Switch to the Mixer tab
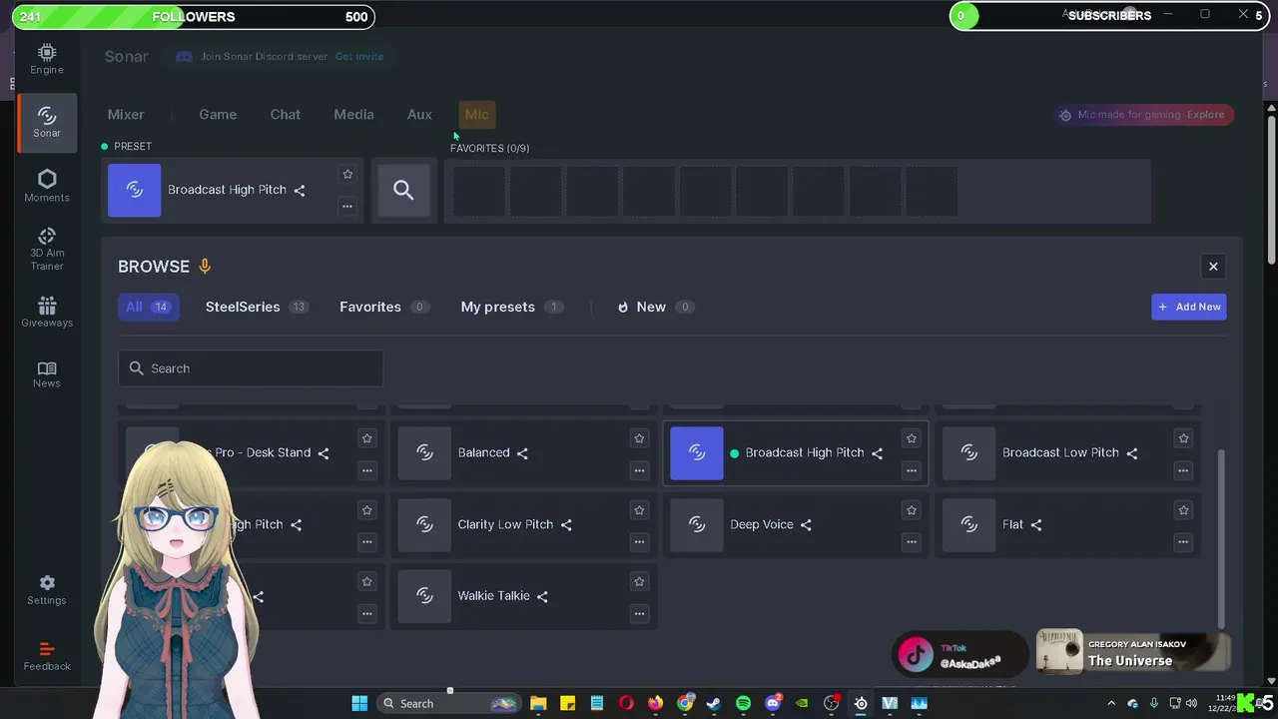The width and height of the screenshot is (1278, 719). [x=126, y=115]
